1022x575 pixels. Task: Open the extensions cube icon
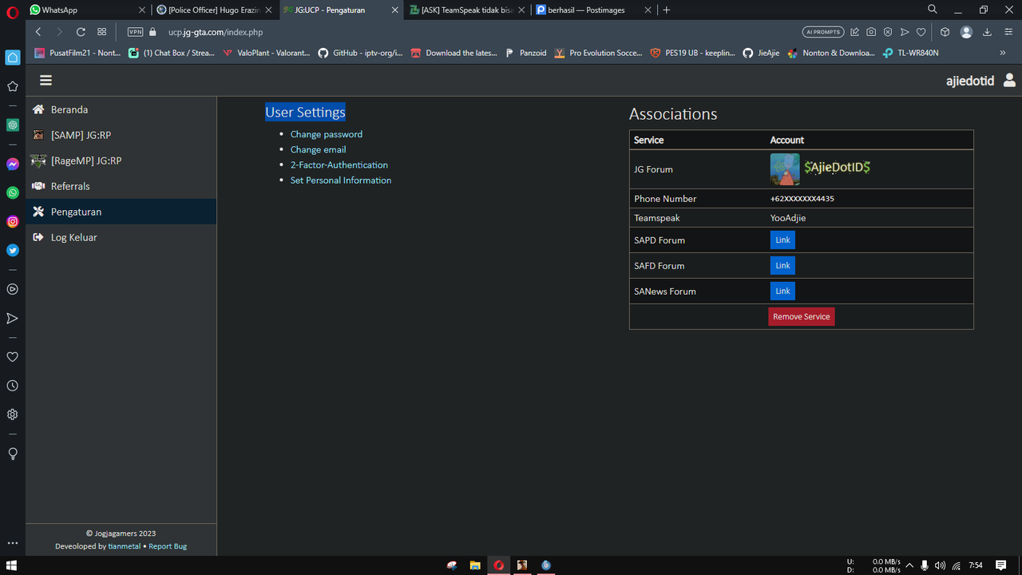click(945, 32)
